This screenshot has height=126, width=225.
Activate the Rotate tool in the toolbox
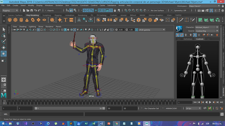[4, 54]
